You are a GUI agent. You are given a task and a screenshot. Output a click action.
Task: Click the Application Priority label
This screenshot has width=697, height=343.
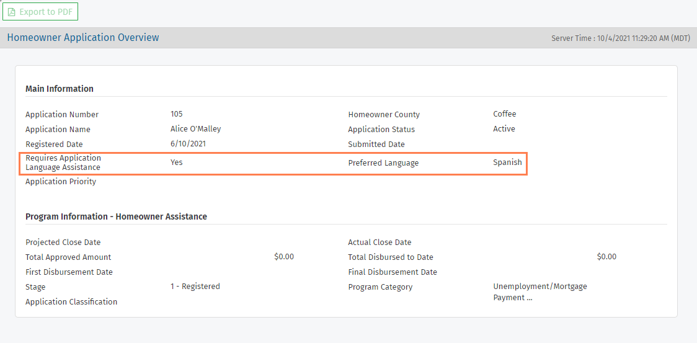[61, 182]
